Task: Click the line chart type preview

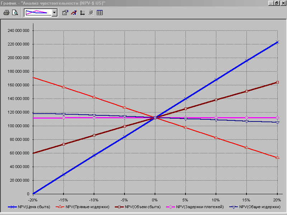Action: pos(38,13)
